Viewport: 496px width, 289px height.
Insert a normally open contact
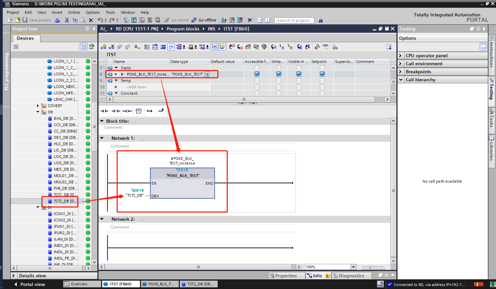[x=104, y=111]
